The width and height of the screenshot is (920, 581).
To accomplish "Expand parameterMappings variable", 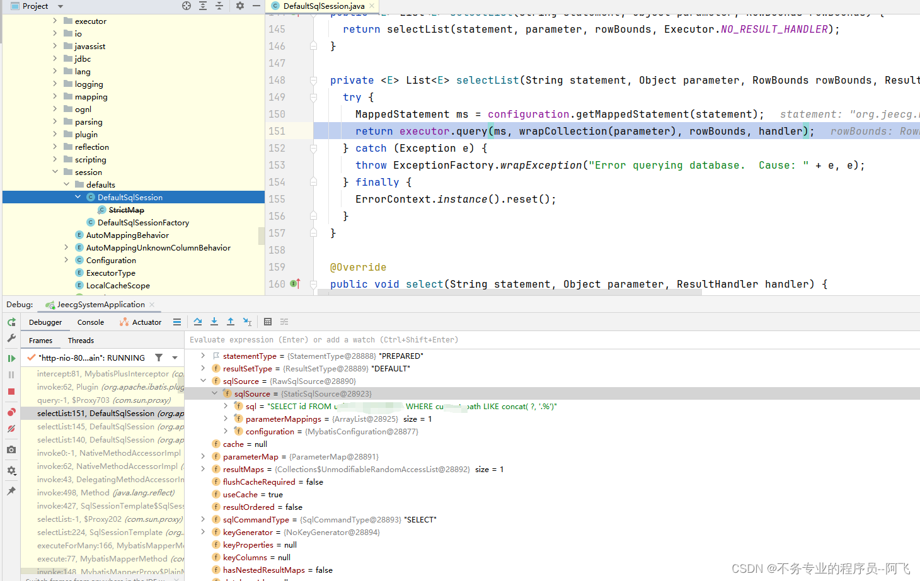I will pyautogui.click(x=226, y=419).
